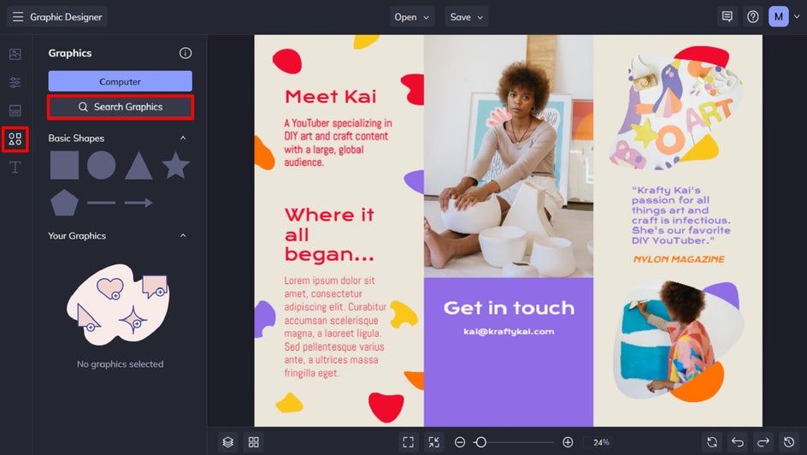Collapse the Basic Shapes section
807x455 pixels.
coord(183,138)
